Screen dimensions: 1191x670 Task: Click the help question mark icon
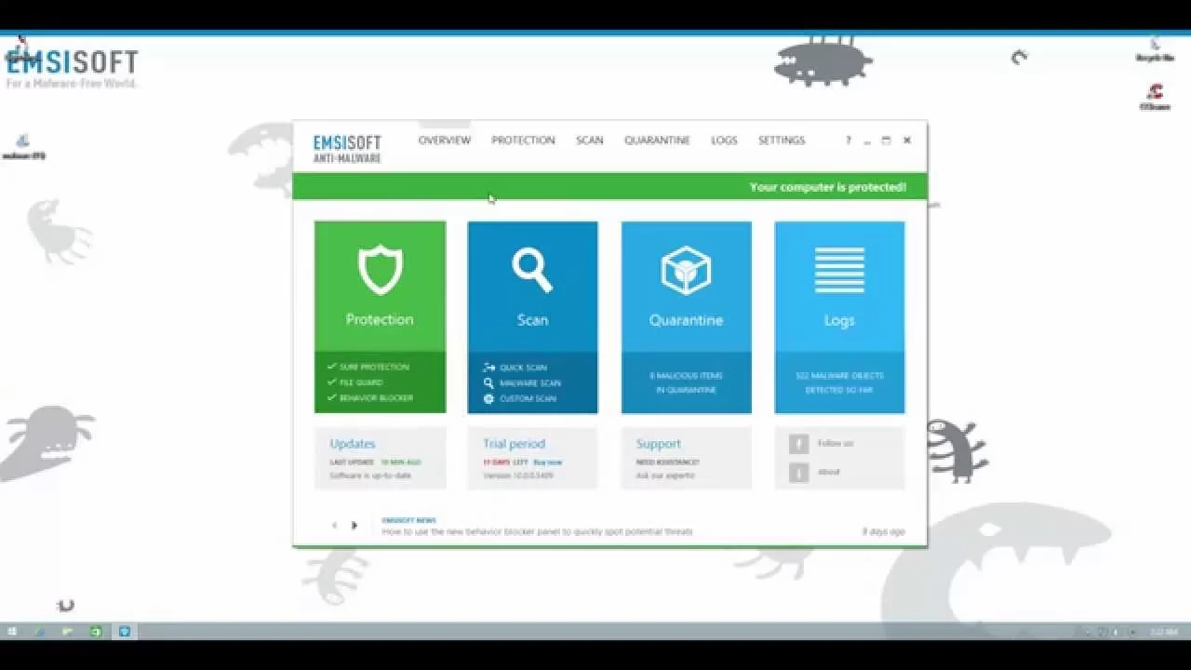pyautogui.click(x=848, y=141)
